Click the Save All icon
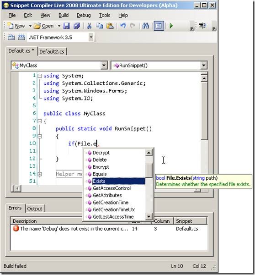Viewport: 255px width, 275px height. [x=77, y=26]
